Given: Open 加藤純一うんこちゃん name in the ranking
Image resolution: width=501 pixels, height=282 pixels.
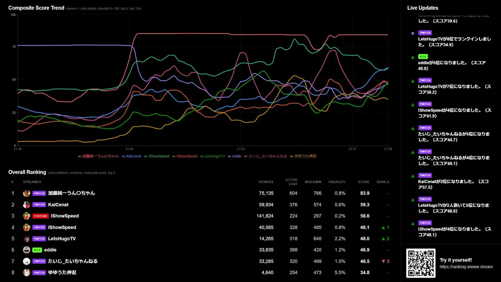Looking at the screenshot, I should point(72,193).
